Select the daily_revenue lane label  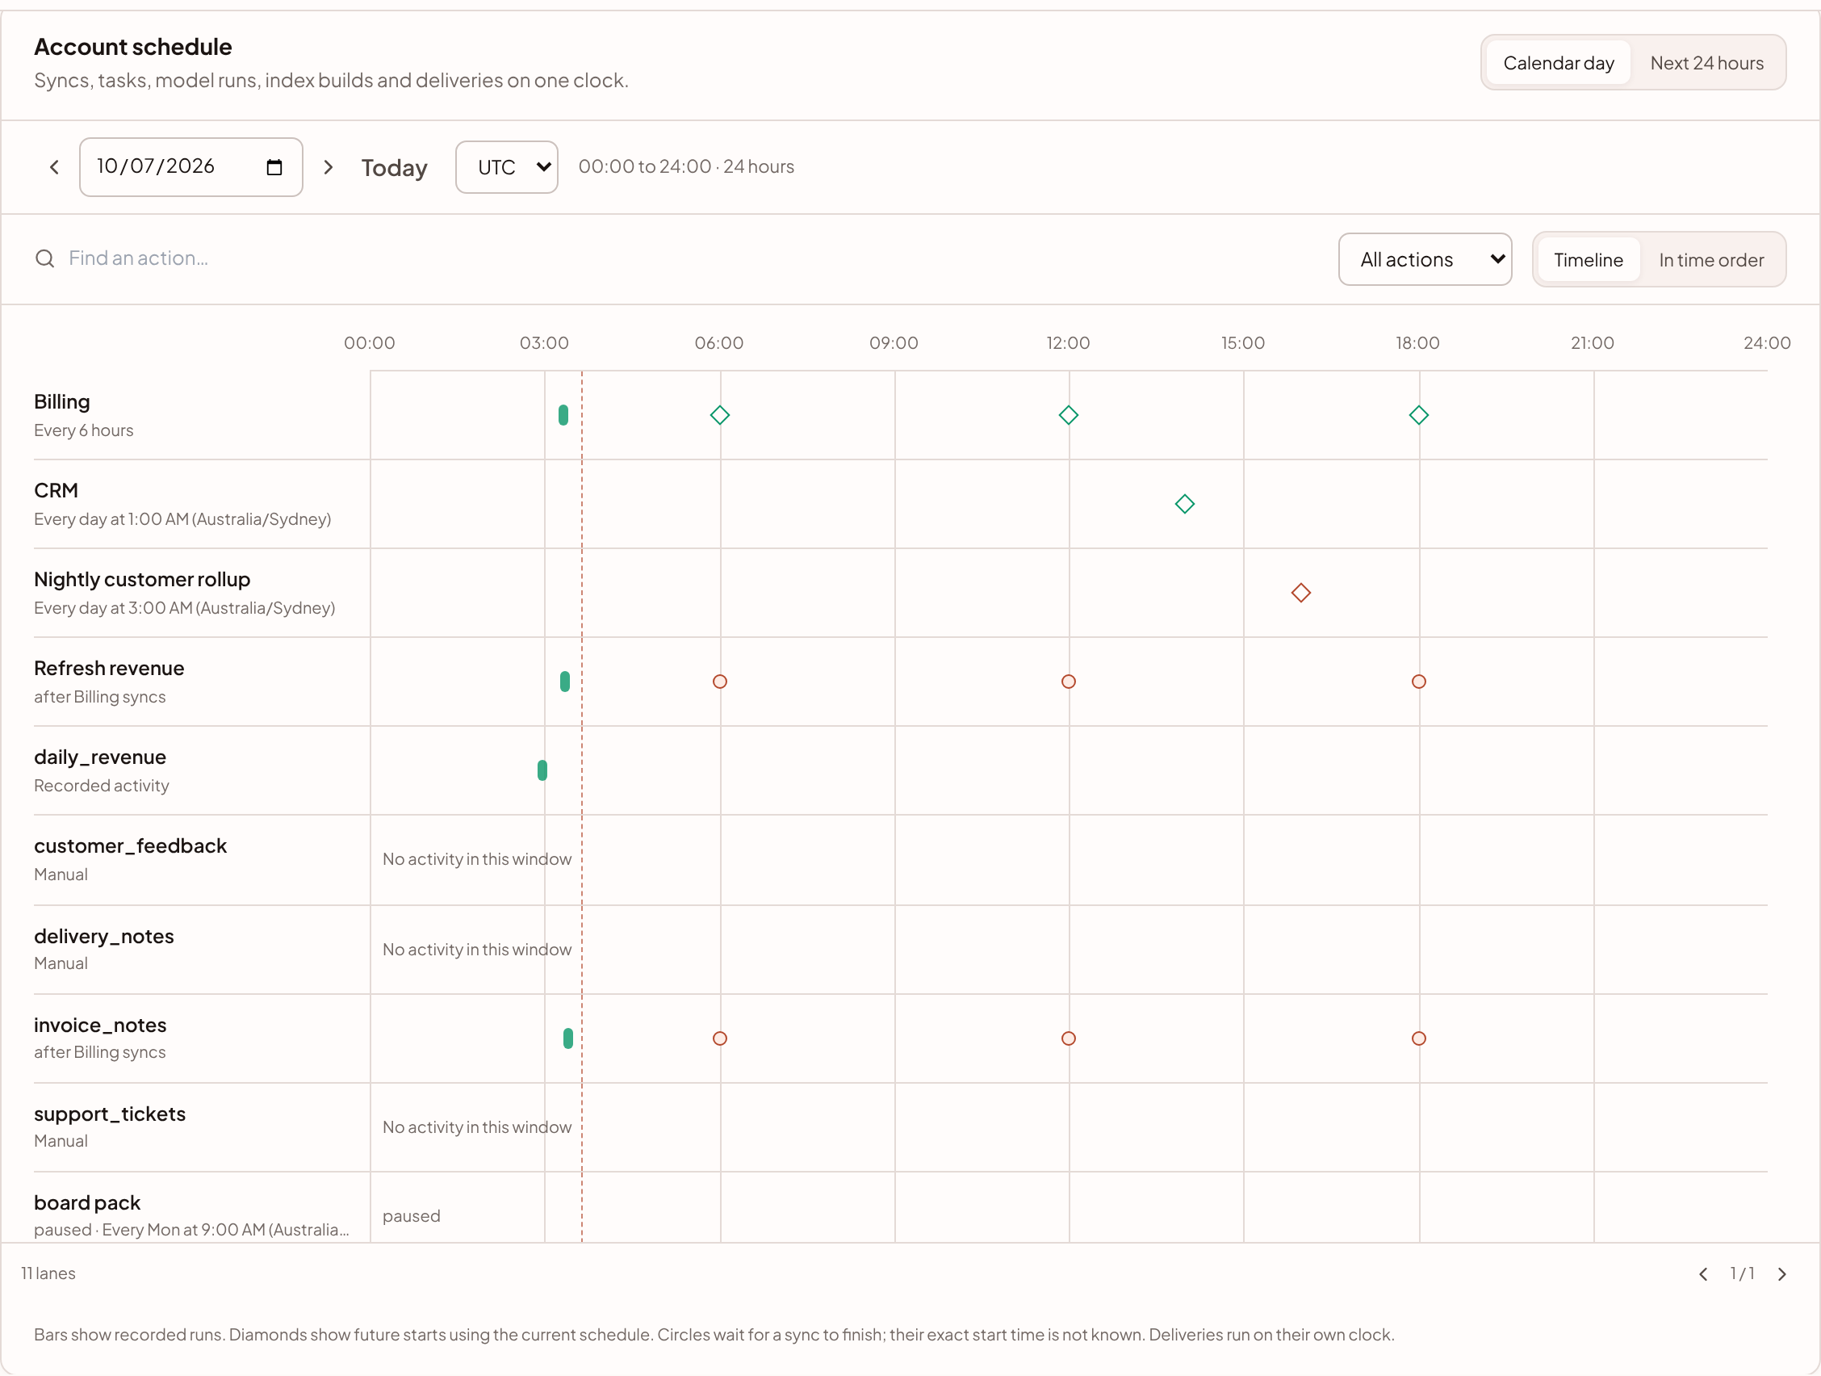tap(99, 757)
